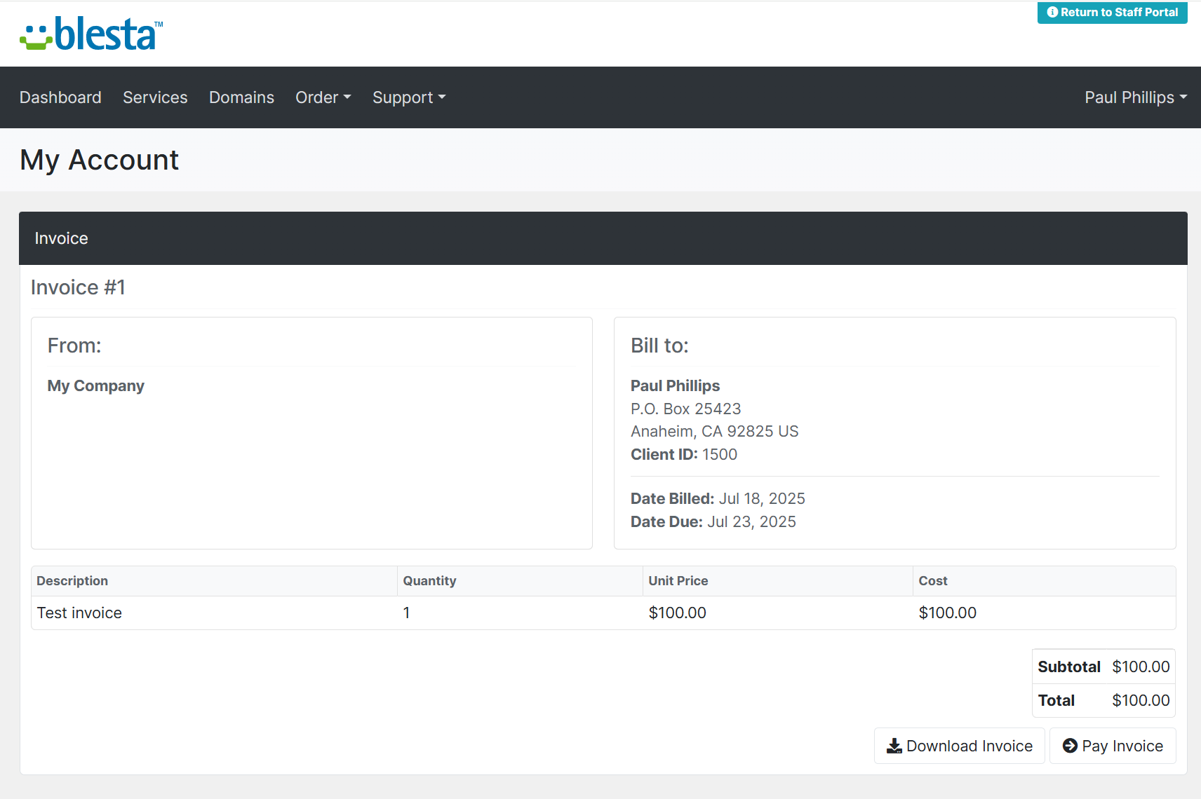Click the info icon on Return to Staff Portal
Image resolution: width=1201 pixels, height=799 pixels.
point(1052,12)
